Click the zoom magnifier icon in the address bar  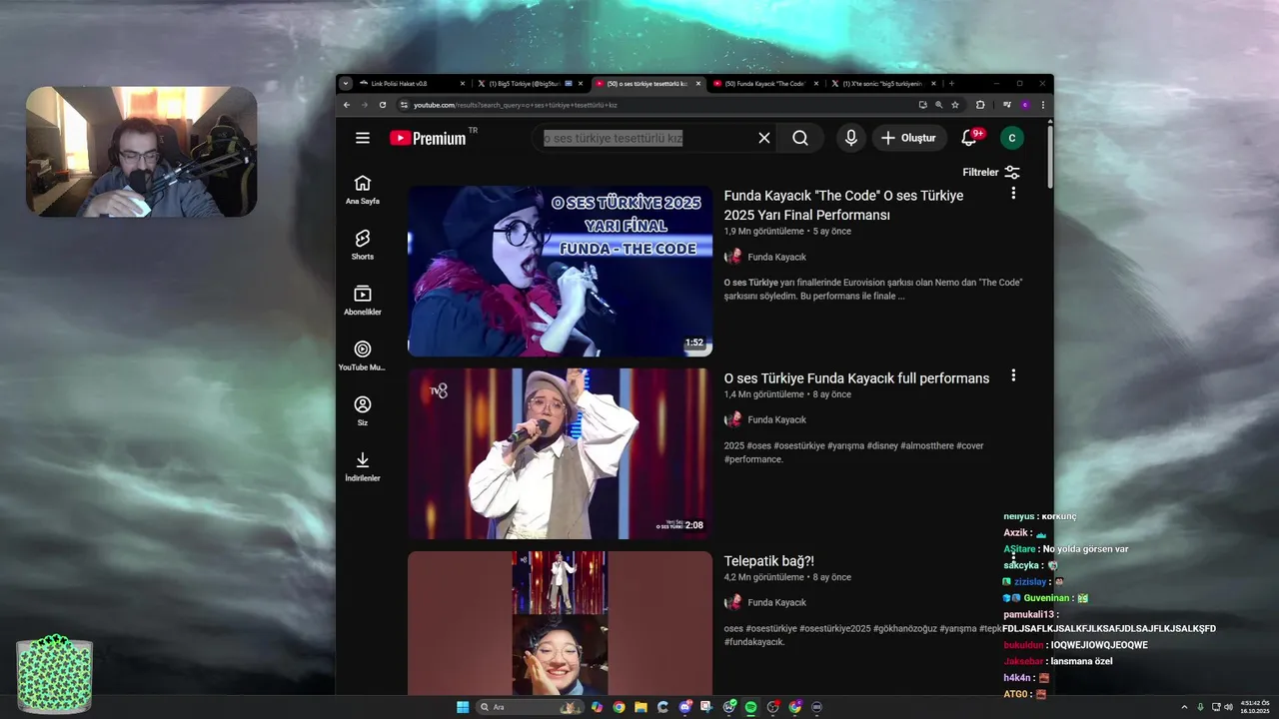(x=938, y=105)
